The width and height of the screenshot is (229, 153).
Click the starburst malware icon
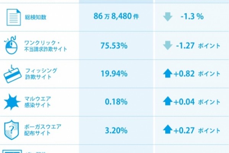[12, 102]
